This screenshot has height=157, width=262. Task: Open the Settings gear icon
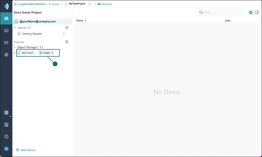(x=6, y=55)
